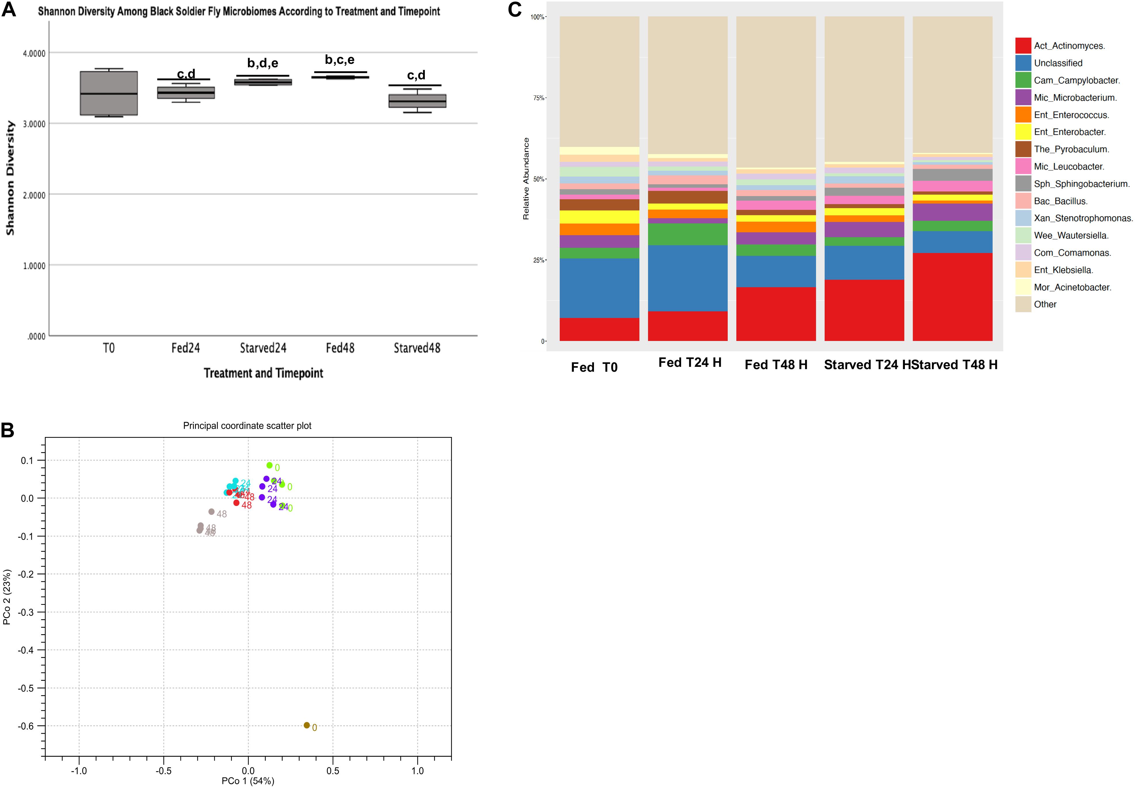The image size is (1135, 788).
Task: Click the Treatment and Timepoint axis title
Action: point(263,373)
